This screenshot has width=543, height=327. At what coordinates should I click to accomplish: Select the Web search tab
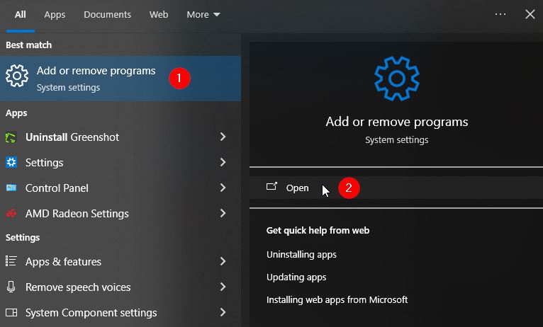(159, 14)
